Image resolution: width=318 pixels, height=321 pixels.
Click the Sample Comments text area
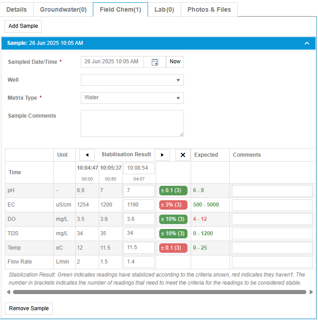132,123
